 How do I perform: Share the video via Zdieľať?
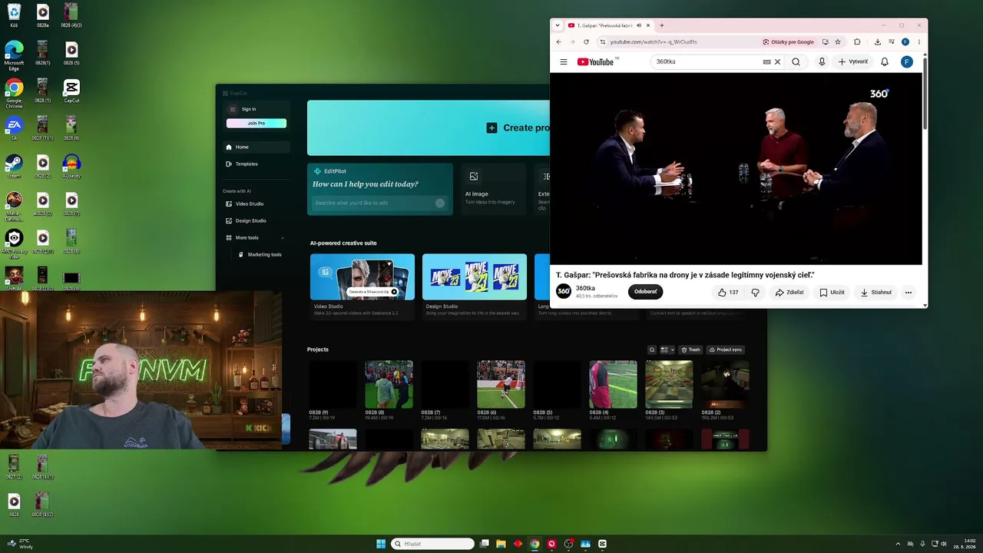pos(789,292)
